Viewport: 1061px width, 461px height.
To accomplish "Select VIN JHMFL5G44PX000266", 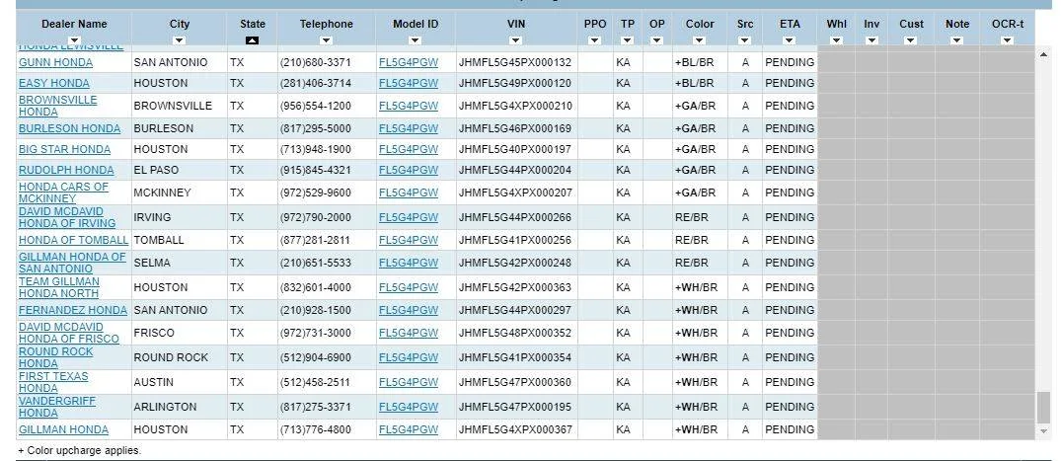I will tap(515, 217).
